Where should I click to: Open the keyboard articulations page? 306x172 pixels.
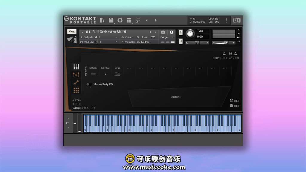pos(76,67)
